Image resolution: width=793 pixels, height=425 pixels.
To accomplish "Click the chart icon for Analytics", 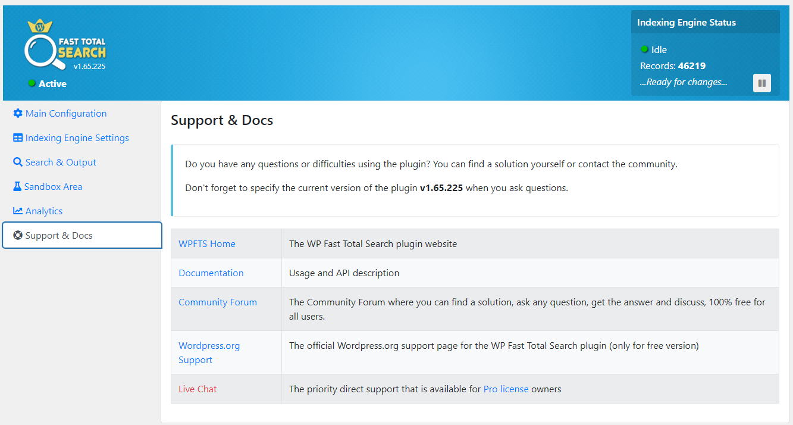I will (18, 211).
